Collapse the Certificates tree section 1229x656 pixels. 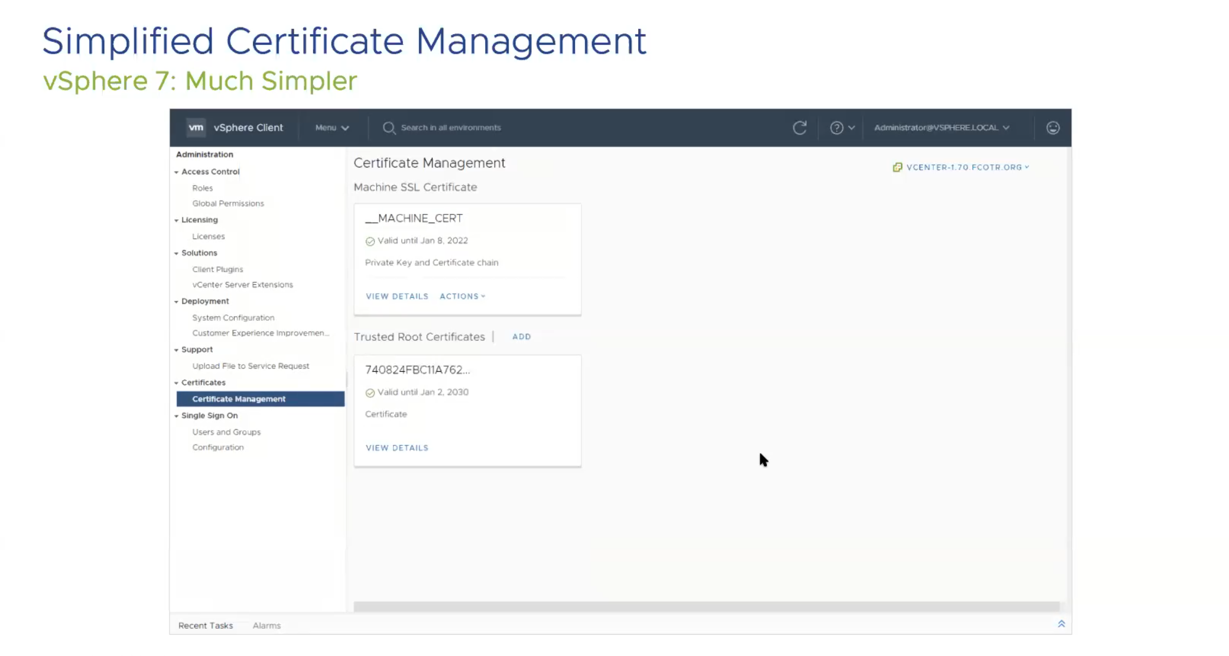pos(176,383)
